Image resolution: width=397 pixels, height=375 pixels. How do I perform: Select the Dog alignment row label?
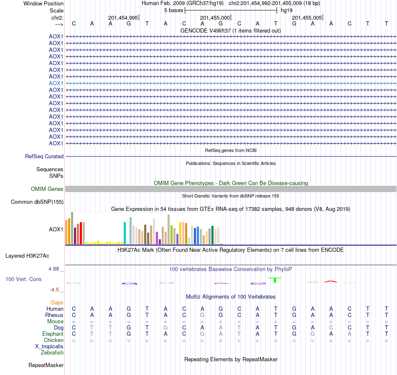point(59,328)
